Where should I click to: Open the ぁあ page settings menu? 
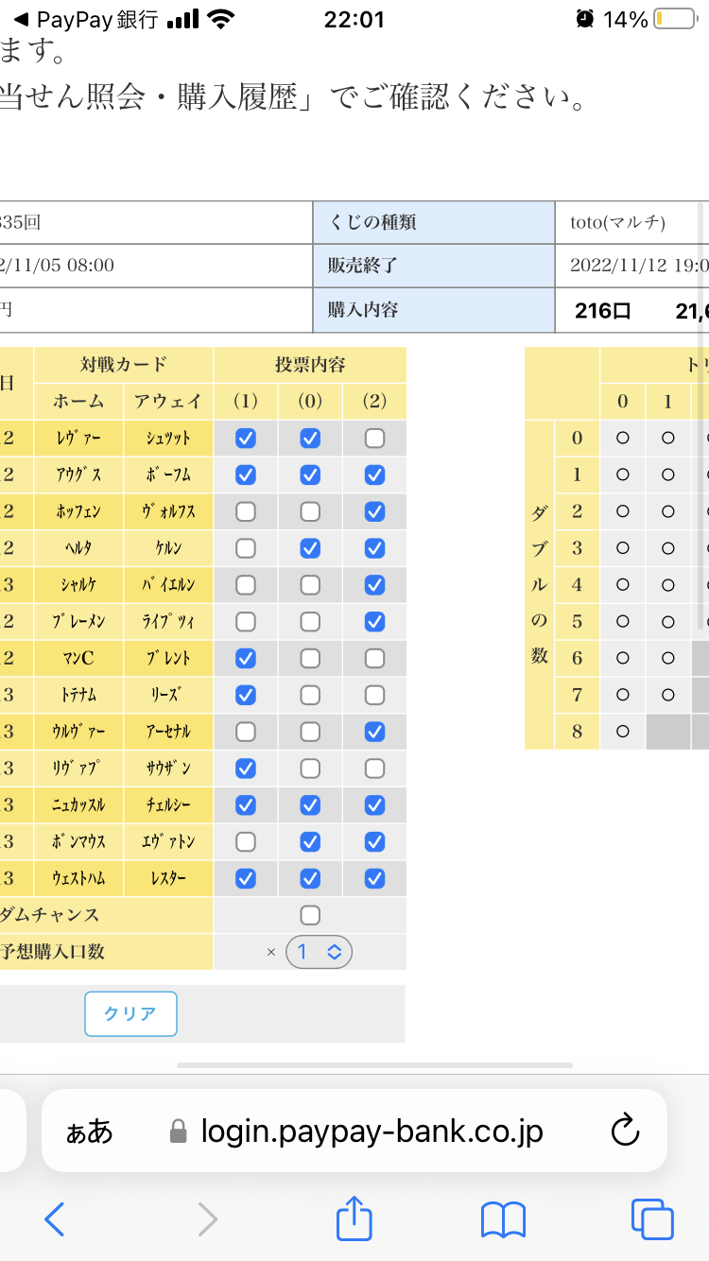tap(89, 1131)
